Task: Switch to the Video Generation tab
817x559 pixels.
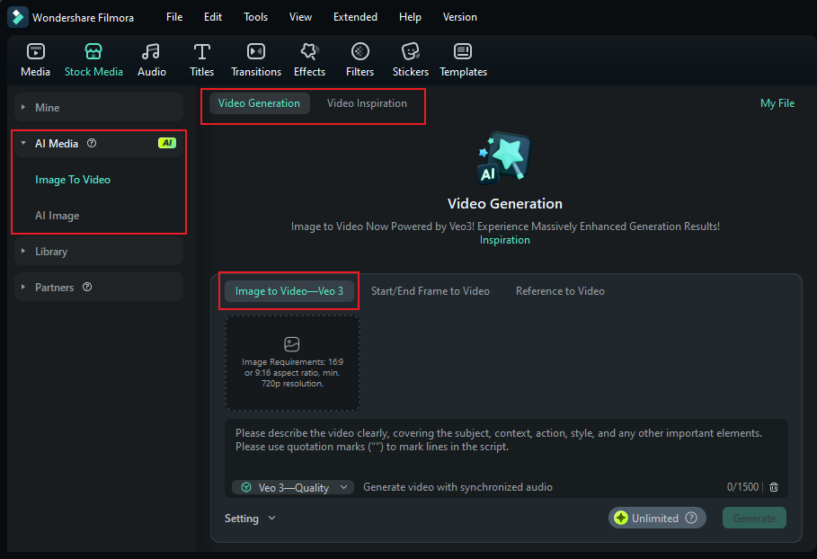Action: coord(259,103)
